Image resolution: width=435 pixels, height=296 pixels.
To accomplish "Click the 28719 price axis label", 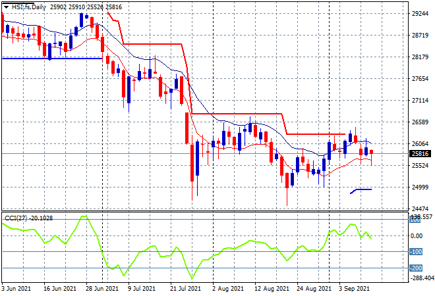I will [420, 35].
